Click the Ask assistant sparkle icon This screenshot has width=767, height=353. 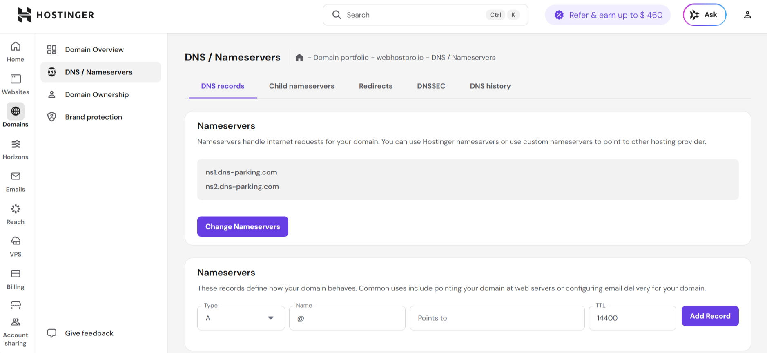pyautogui.click(x=695, y=15)
